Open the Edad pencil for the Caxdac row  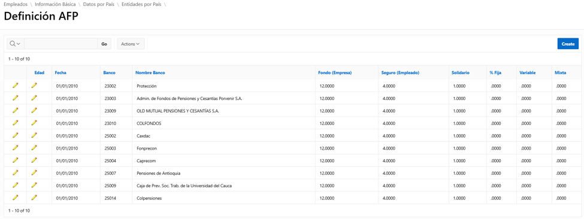coord(34,135)
